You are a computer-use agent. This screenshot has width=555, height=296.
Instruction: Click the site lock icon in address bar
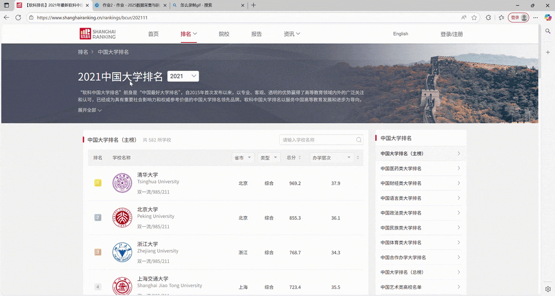31,17
